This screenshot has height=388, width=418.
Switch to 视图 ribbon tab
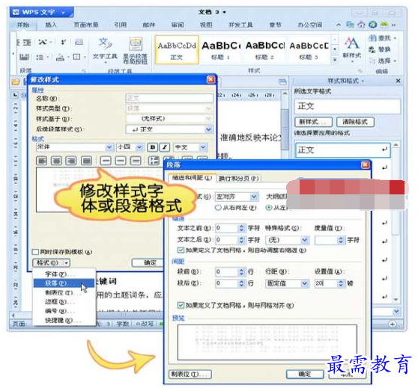[x=206, y=25]
